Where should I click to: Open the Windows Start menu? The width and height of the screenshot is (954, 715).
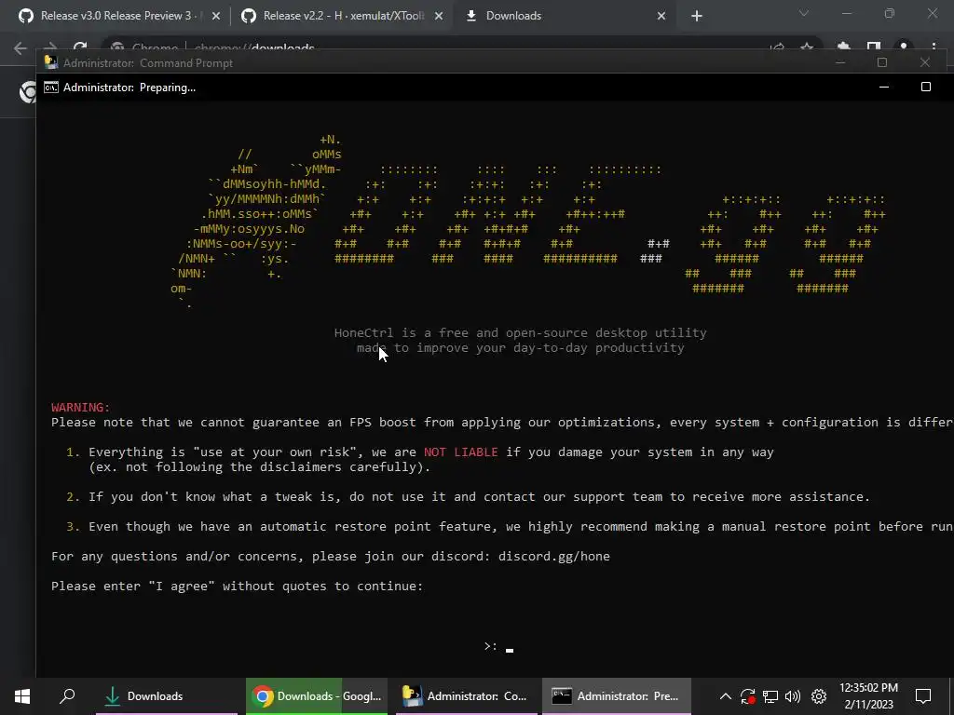coord(22,696)
